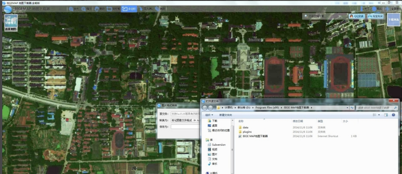This screenshot has width=402, height=174.
Task: Open the download list (下载列表) panel
Action: click(393, 19)
